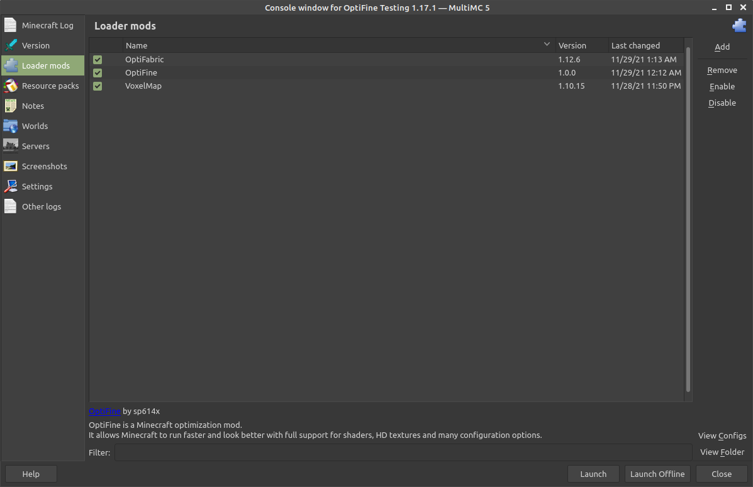Image resolution: width=753 pixels, height=487 pixels.
Task: Uncheck the OptiFabric mod checkbox
Action: point(98,60)
